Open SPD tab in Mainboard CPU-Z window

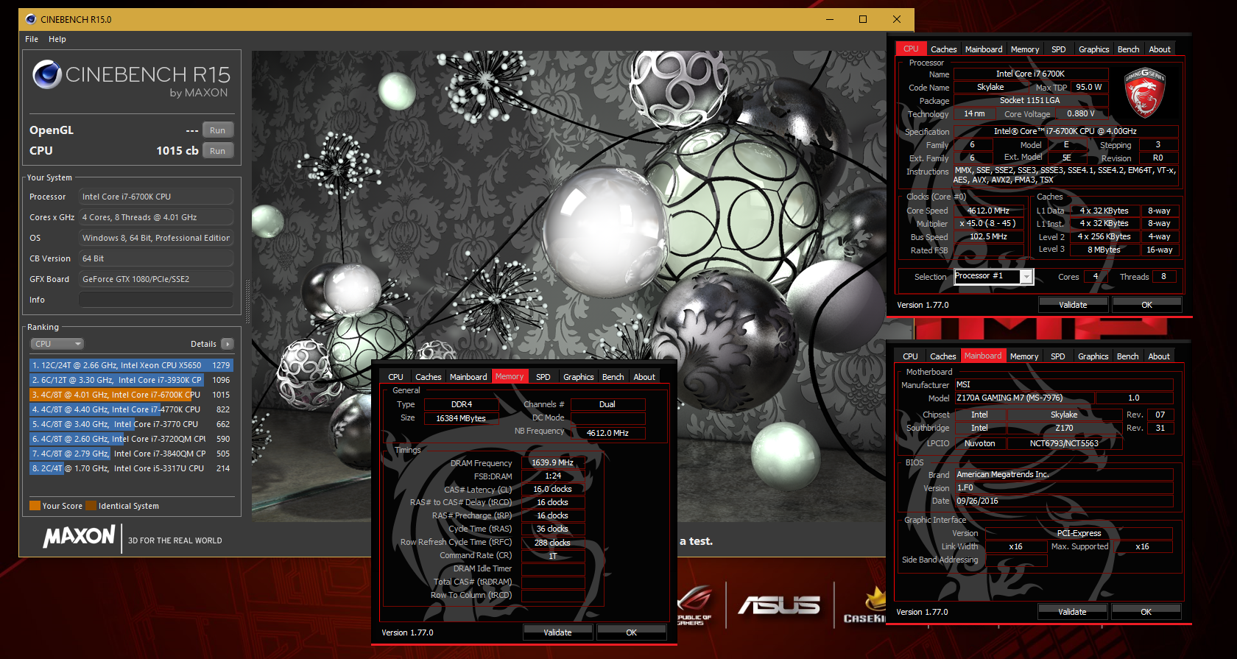pyautogui.click(x=1057, y=356)
